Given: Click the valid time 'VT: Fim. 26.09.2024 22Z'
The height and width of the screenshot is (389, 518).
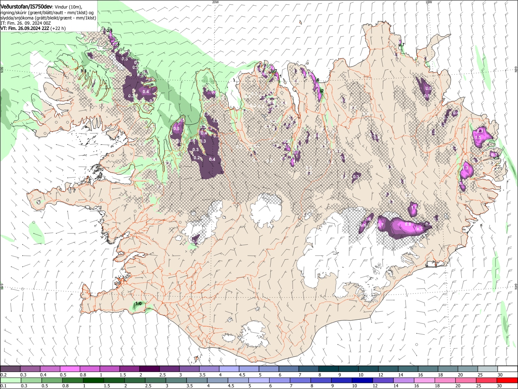Looking at the screenshot, I should [x=25, y=28].
